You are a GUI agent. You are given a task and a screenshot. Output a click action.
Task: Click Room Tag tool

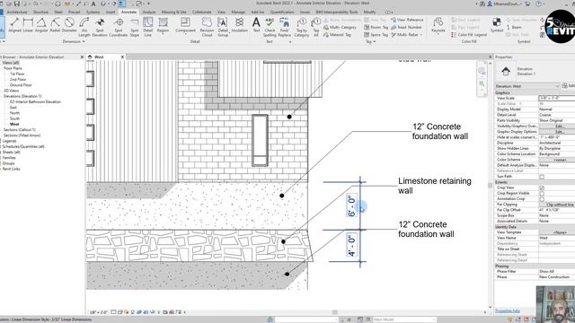click(x=376, y=28)
